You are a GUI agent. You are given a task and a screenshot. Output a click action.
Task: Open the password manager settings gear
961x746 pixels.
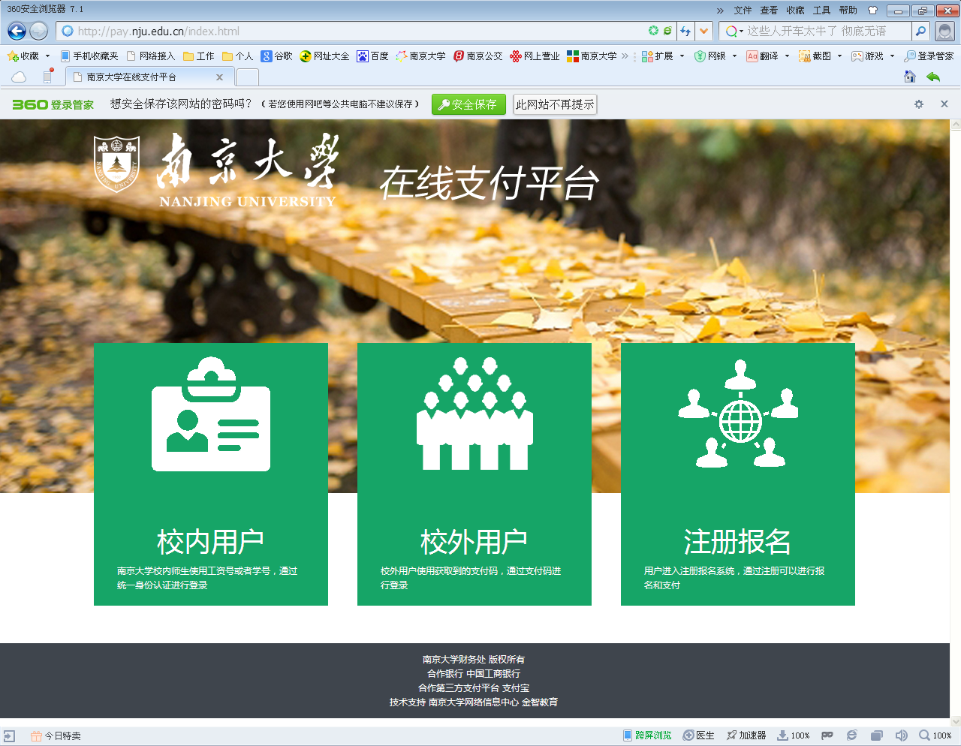point(918,104)
